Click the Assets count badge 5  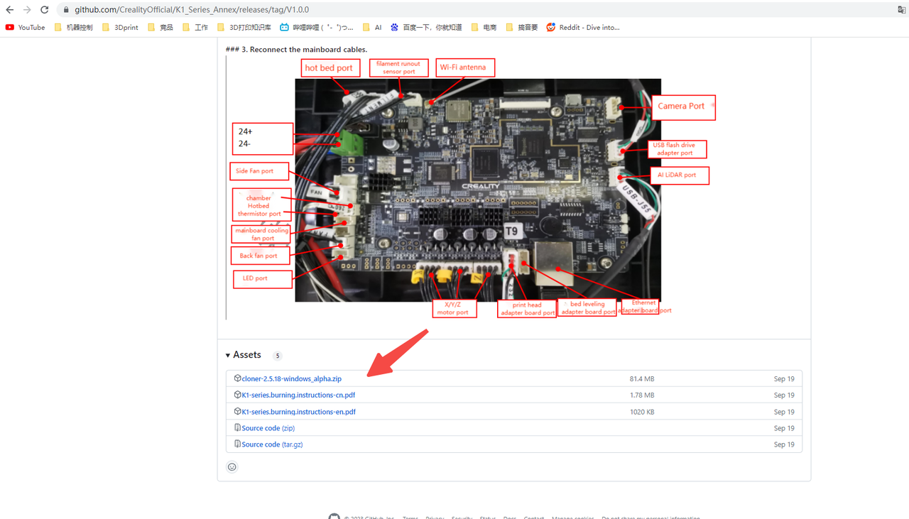278,356
